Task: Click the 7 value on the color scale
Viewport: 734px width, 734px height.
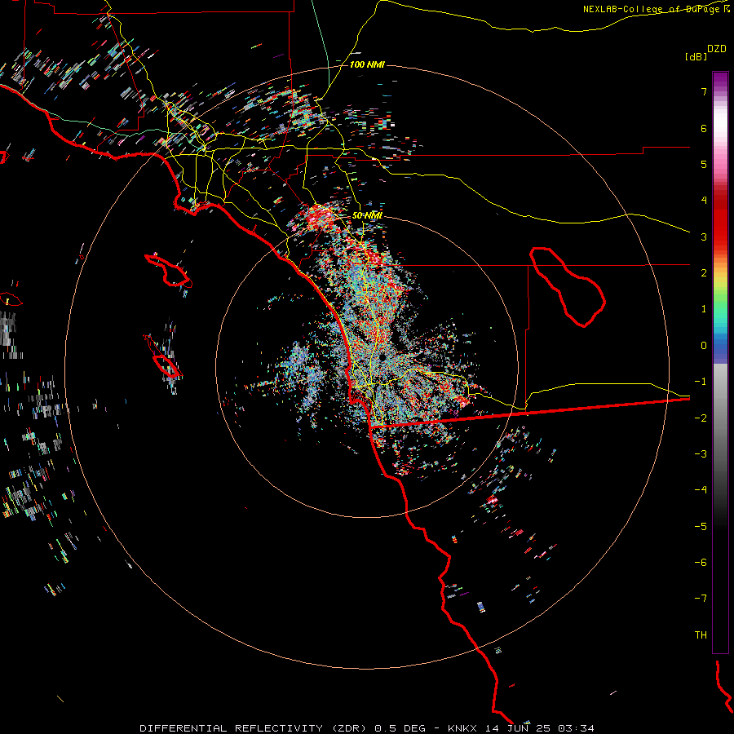Action: click(x=704, y=91)
